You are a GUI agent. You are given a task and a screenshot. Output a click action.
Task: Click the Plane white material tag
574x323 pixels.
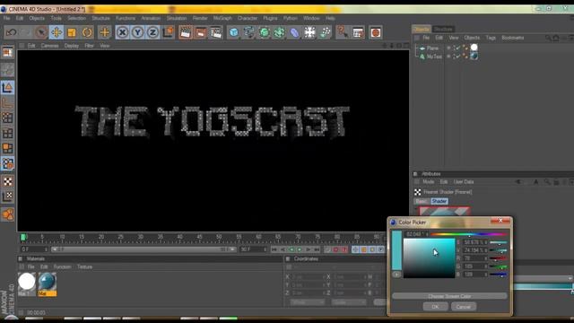click(474, 48)
